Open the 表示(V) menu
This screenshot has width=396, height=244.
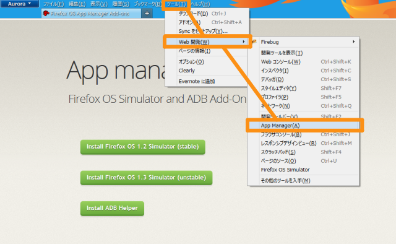pos(99,4)
